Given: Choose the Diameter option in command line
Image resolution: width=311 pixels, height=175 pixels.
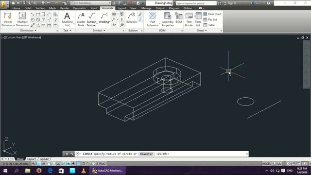Looking at the screenshot, I should click(146, 154).
